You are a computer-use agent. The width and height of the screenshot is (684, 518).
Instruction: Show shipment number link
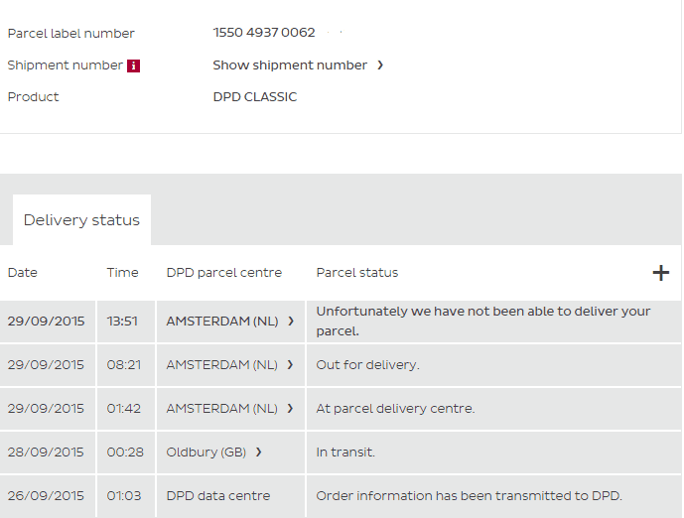point(290,65)
